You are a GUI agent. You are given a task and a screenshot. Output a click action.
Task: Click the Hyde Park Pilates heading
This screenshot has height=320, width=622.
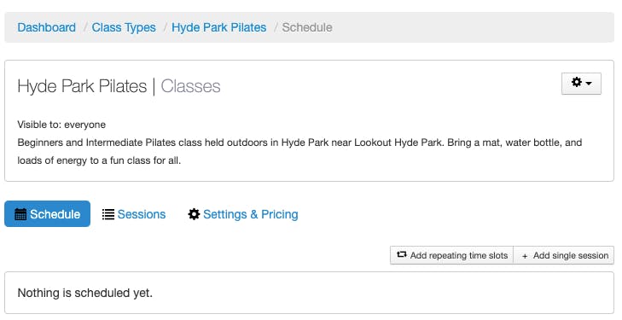coord(82,86)
